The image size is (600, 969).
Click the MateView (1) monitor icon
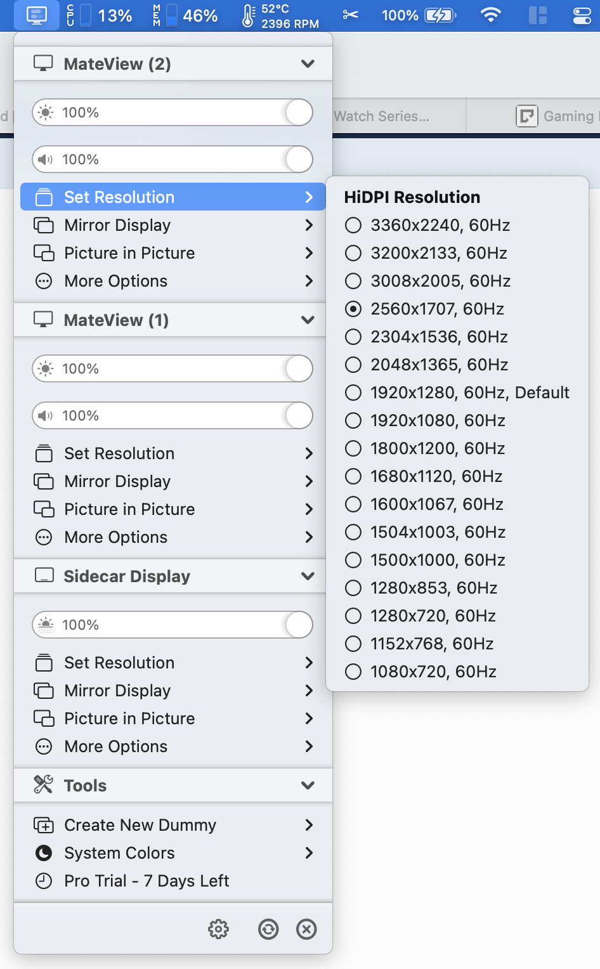pos(43,320)
